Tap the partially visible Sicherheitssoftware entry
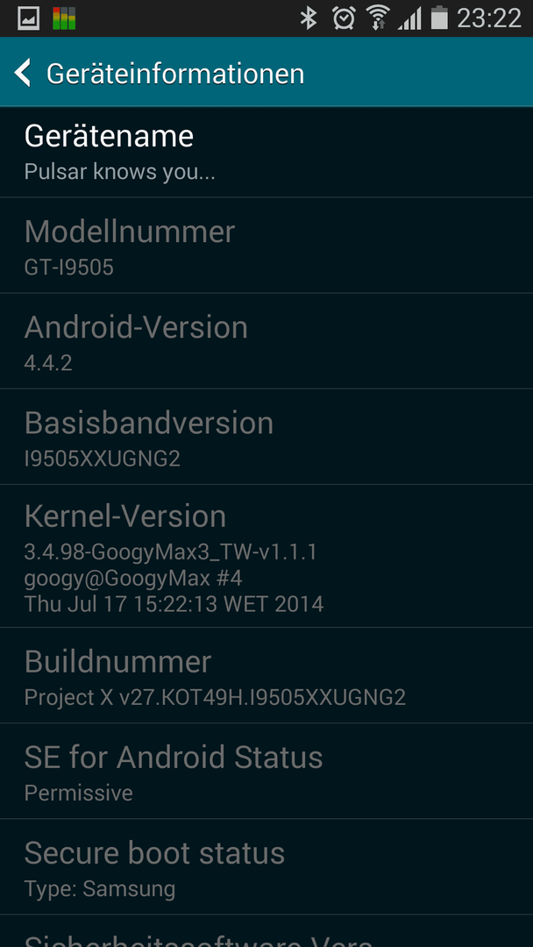Viewport: 533px width, 947px height. tap(266, 930)
